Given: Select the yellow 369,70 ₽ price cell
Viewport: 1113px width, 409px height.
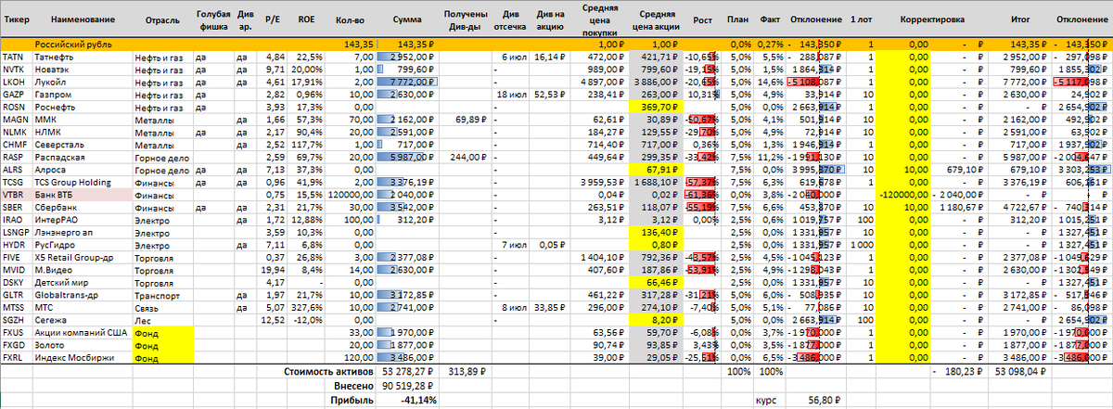Looking at the screenshot, I should [658, 108].
